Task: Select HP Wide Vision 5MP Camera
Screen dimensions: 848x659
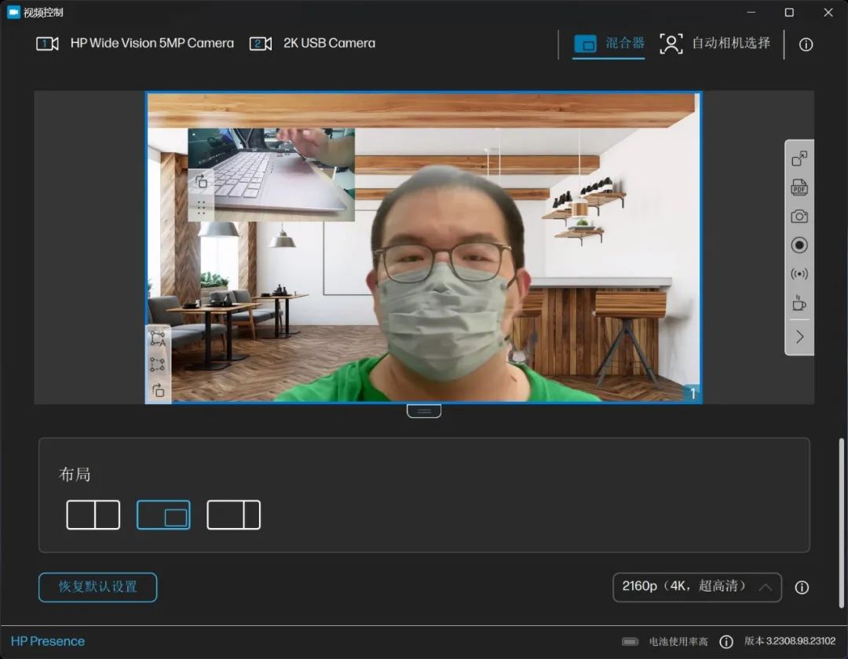Action: [x=135, y=43]
